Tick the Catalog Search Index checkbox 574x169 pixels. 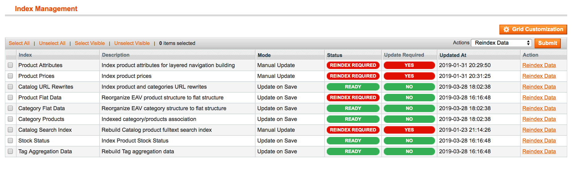coord(10,130)
